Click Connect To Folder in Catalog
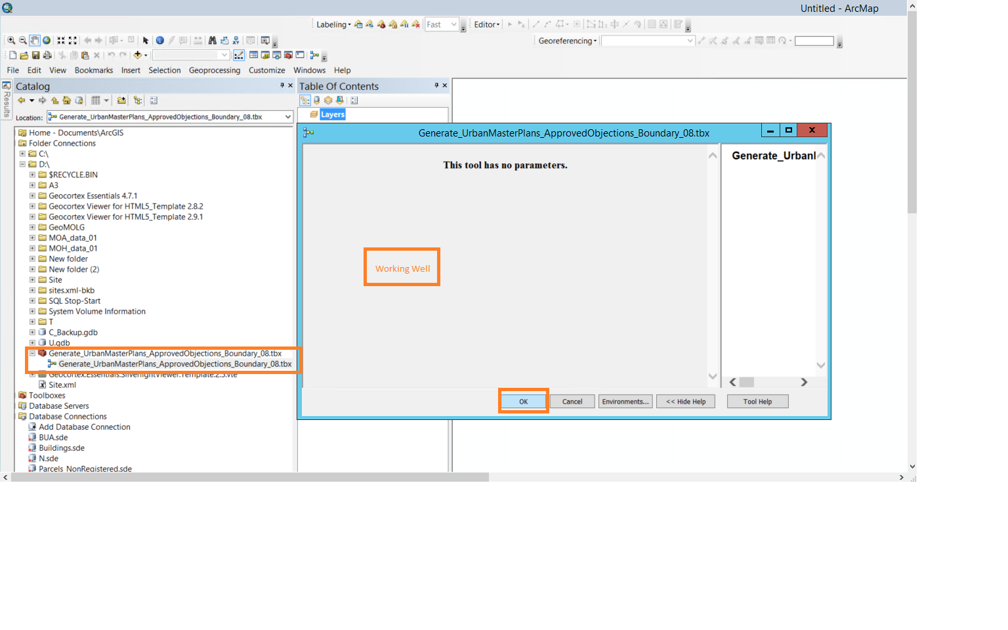The height and width of the screenshot is (630, 1008). point(121,100)
